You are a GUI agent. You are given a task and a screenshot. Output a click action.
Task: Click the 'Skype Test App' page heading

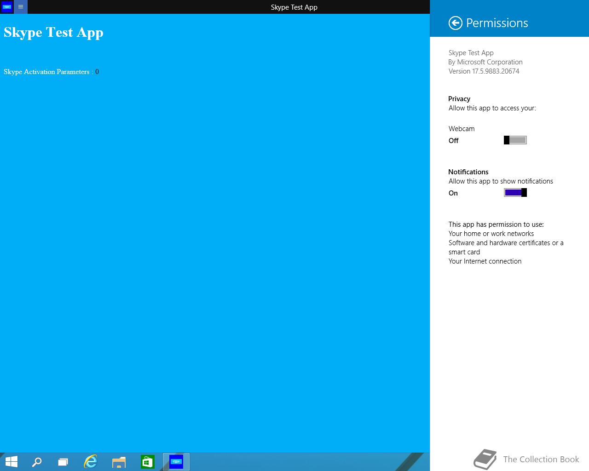pyautogui.click(x=53, y=32)
